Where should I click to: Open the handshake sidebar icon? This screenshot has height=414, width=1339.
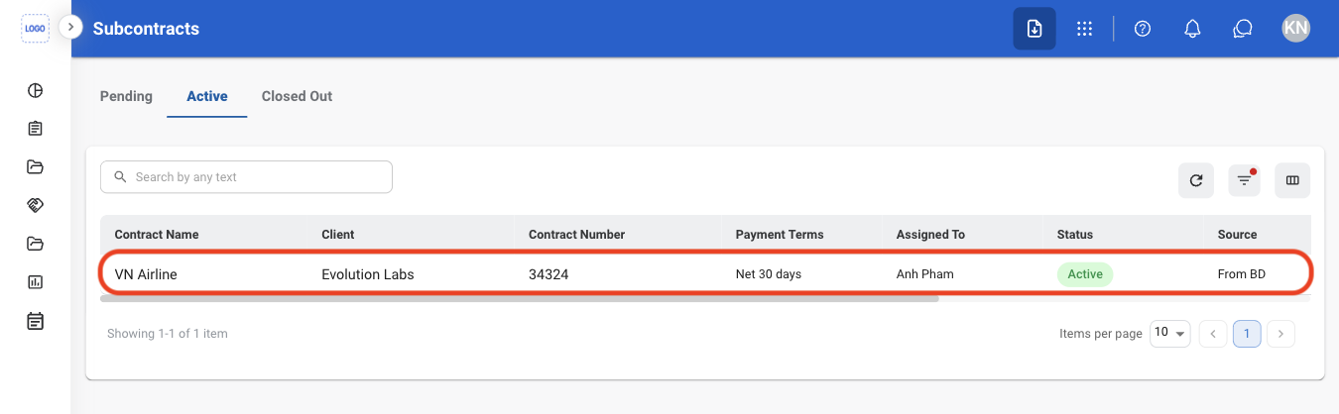tap(35, 205)
